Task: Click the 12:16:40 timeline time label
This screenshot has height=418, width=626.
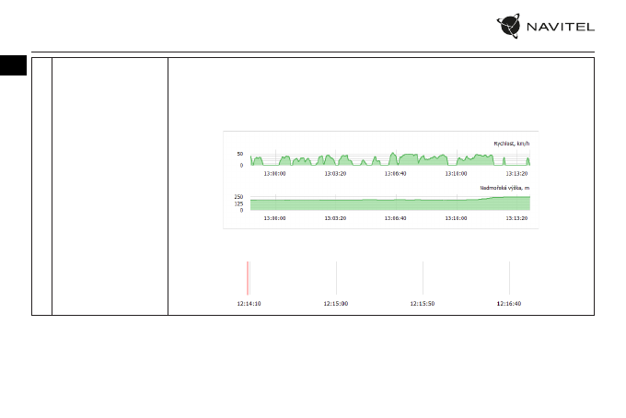Action: pos(509,302)
